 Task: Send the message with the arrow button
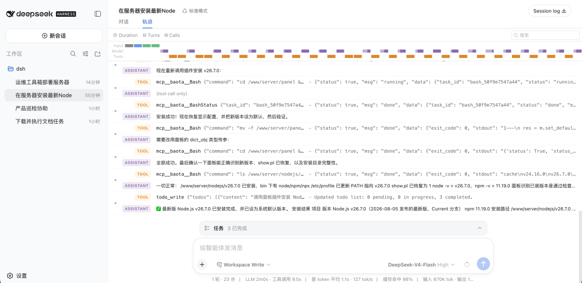point(483,264)
